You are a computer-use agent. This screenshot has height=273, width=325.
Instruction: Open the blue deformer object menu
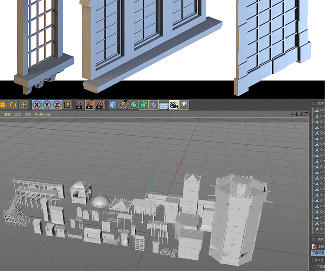pos(154,105)
